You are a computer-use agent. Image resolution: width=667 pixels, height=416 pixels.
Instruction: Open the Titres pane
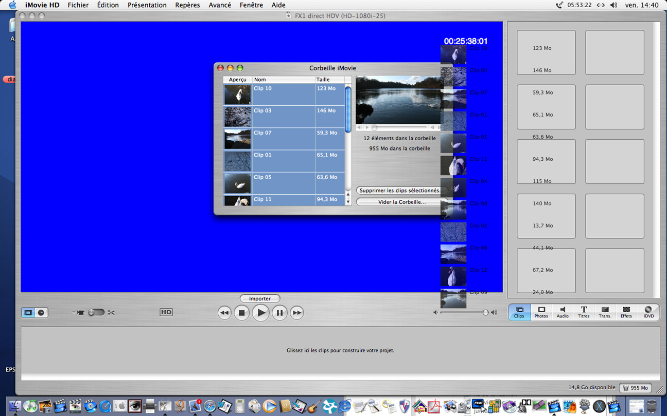[x=584, y=312]
